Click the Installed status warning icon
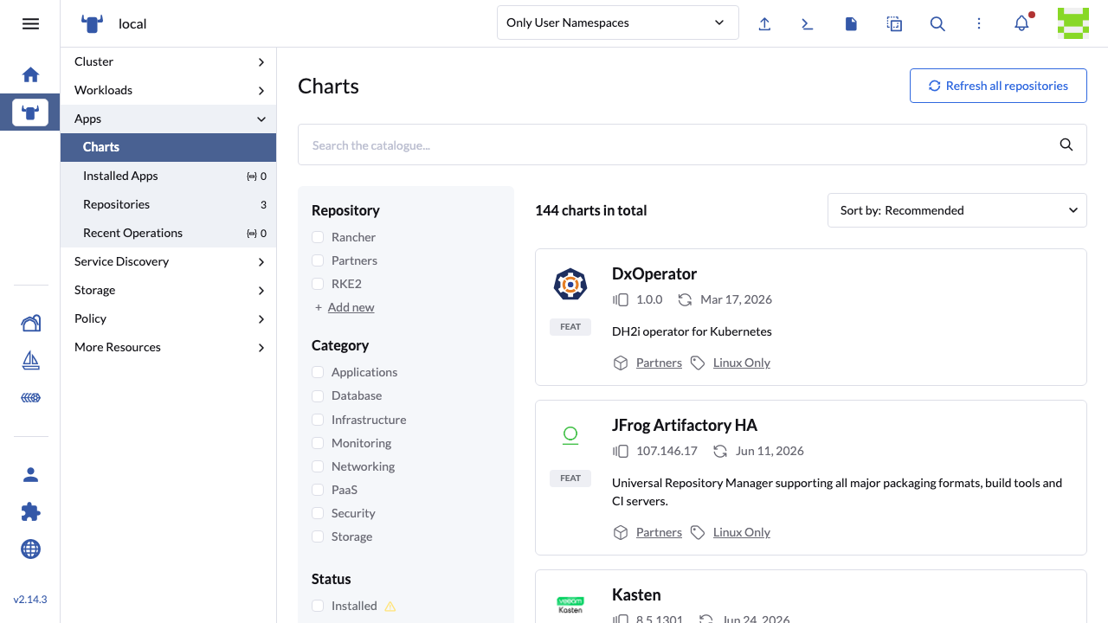Screen dimensions: 1108x623 pos(390,606)
